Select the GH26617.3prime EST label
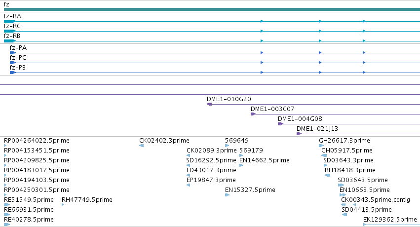The width and height of the screenshot is (420, 227). coord(344,141)
